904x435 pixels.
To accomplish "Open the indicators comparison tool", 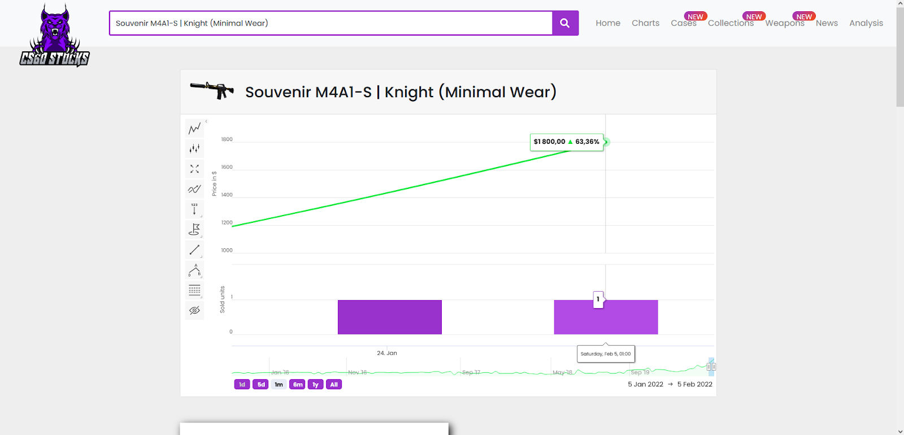I will pyautogui.click(x=194, y=189).
